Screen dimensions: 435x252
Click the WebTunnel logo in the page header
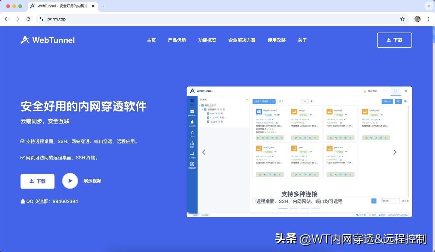pyautogui.click(x=48, y=40)
